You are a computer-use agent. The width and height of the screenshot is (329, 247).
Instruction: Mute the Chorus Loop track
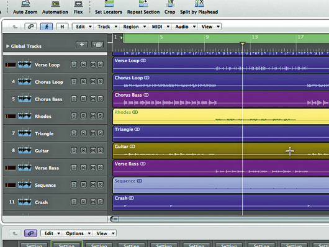click(x=93, y=81)
